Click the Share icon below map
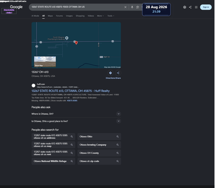Viewport: 217px width, 188px height. (118, 73)
